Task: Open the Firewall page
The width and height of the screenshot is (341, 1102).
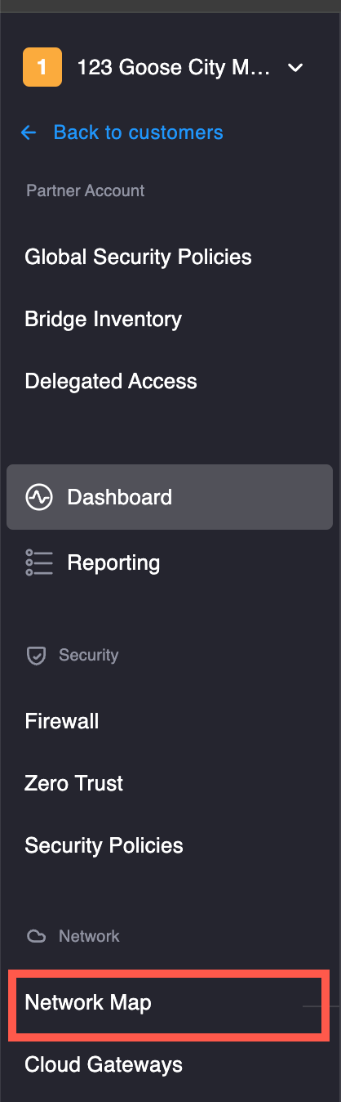Action: (x=62, y=721)
